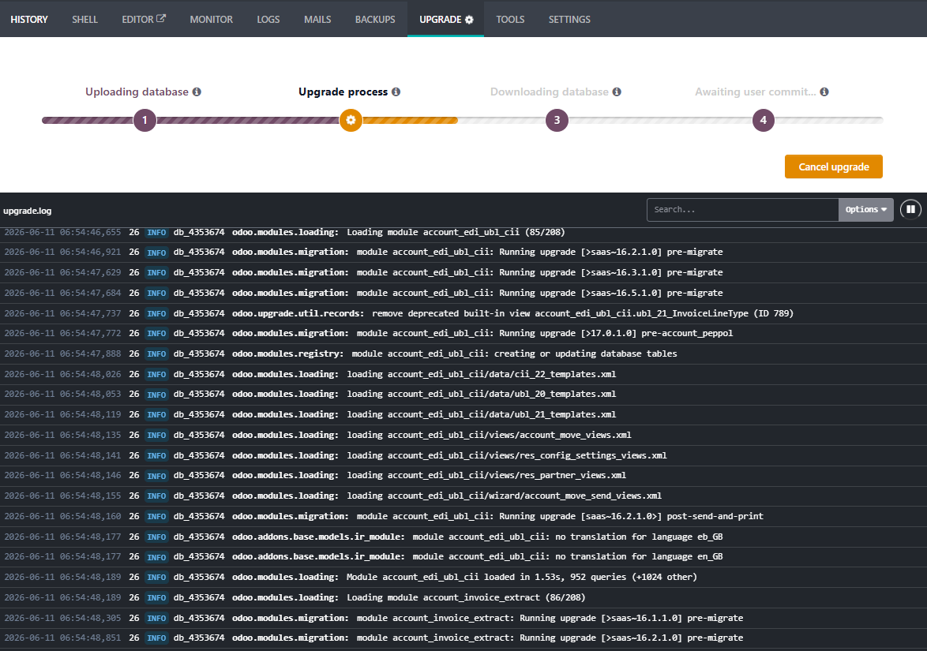
Task: Click log line with pre-account_peppol
Action: click(x=463, y=334)
